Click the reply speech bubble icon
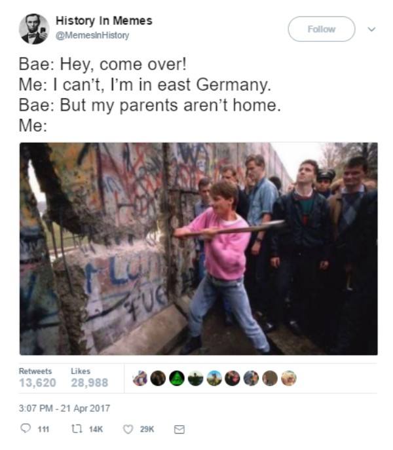This screenshot has width=393, height=450. tap(26, 428)
